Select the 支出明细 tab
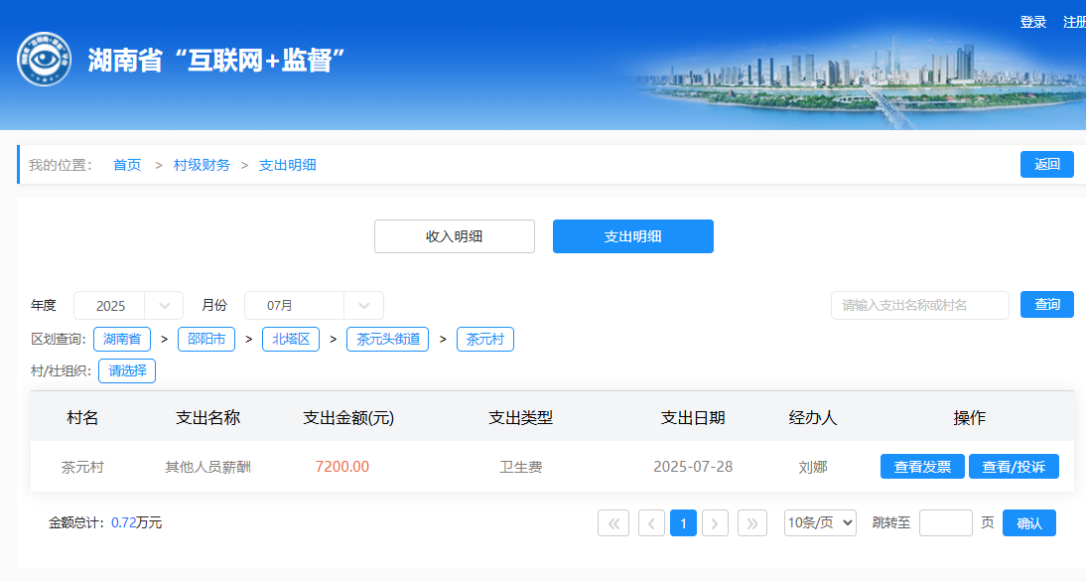 tap(633, 236)
